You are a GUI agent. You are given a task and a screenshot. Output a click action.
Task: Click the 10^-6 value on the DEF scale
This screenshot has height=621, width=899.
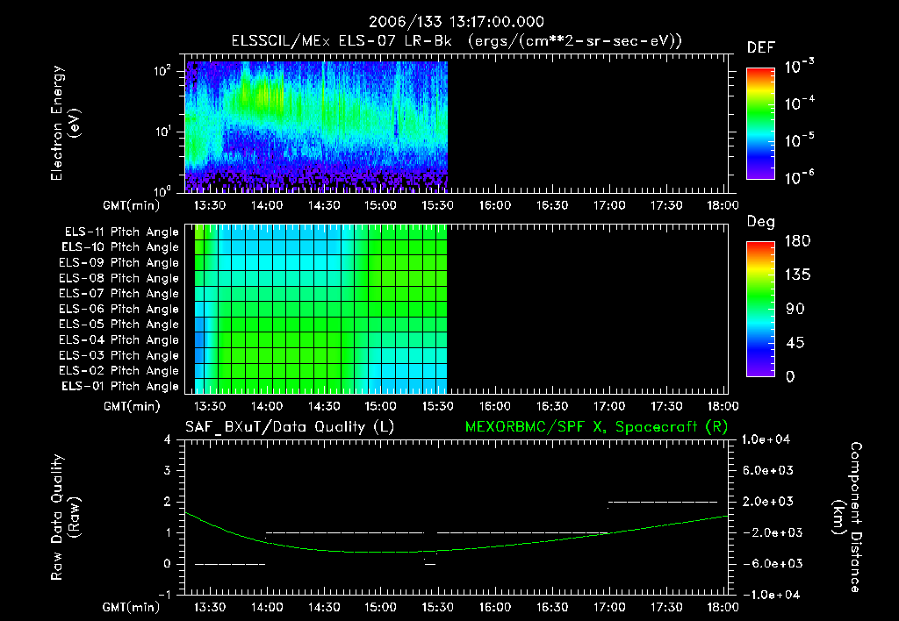800,177
